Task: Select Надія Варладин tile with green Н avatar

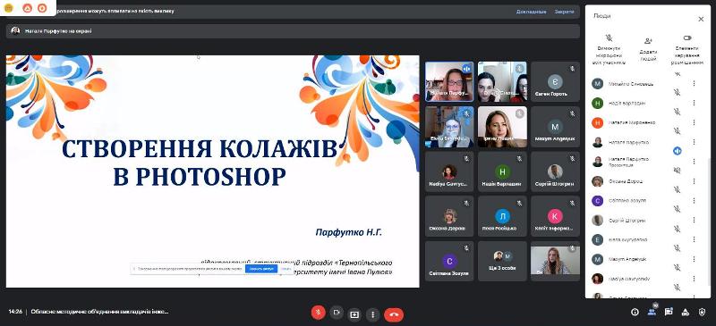Action: point(502,171)
